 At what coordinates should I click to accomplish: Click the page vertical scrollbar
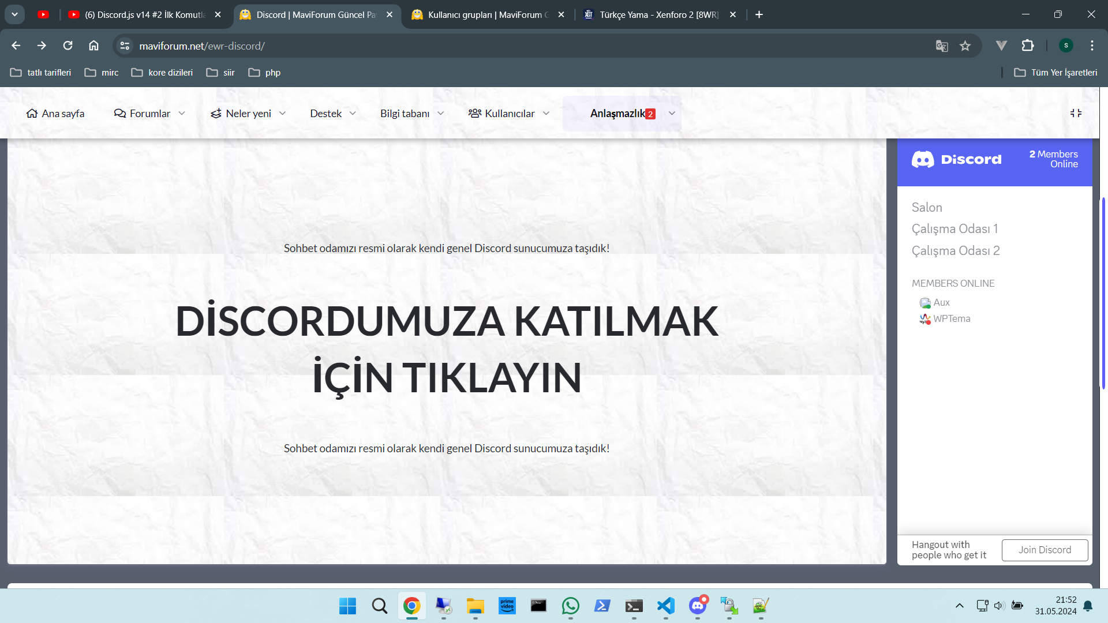(x=1103, y=293)
